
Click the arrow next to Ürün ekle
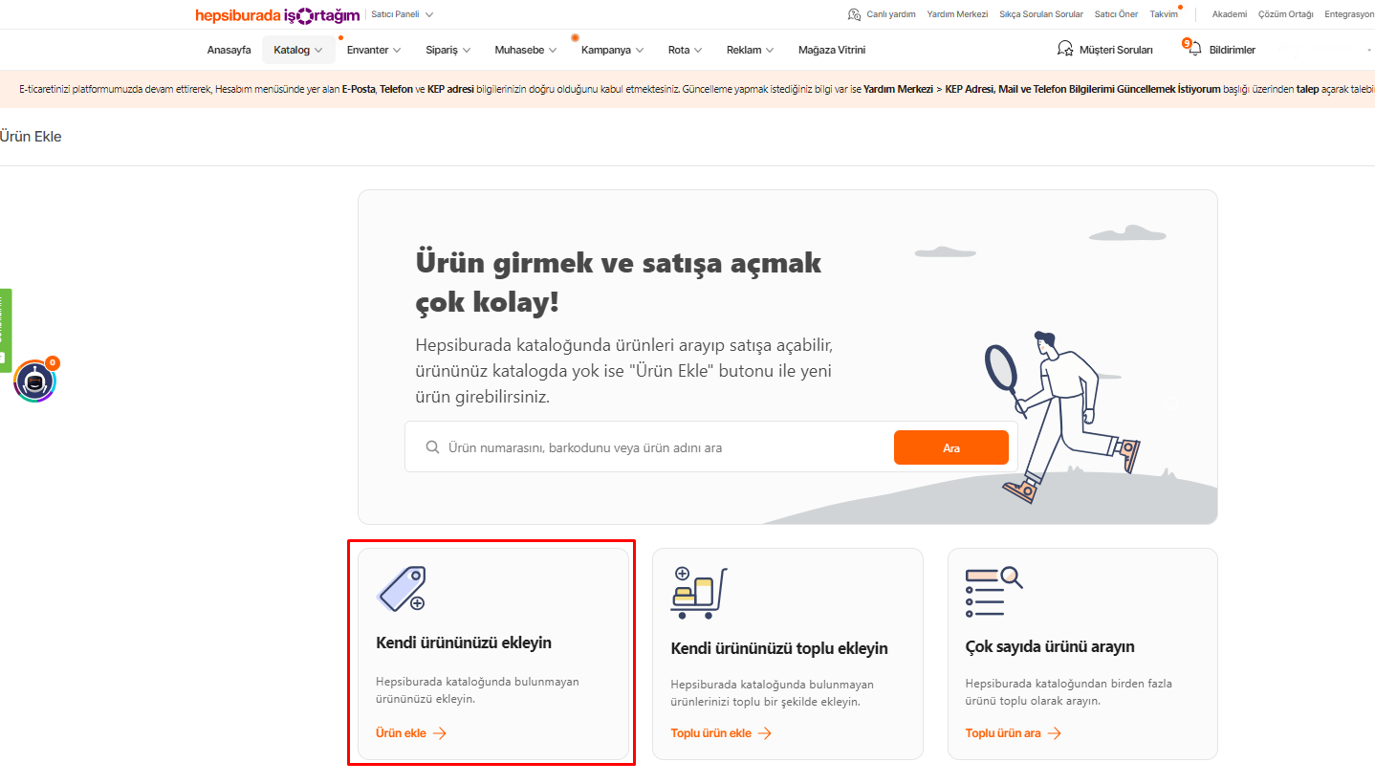439,733
